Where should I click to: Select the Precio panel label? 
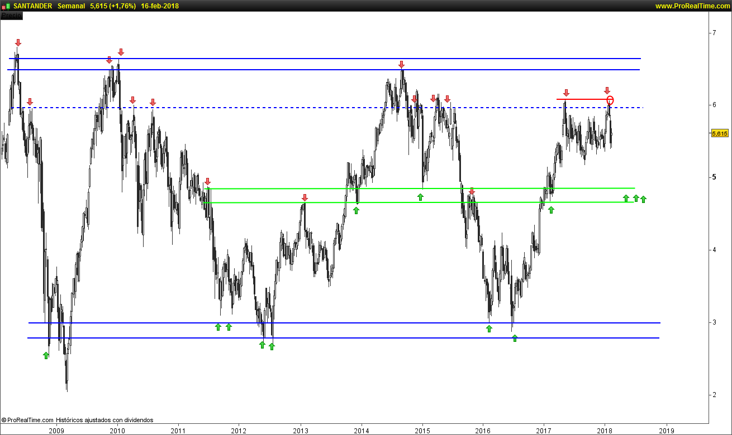(x=12, y=16)
